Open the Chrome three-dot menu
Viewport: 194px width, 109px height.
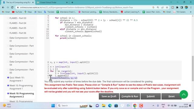point(191,7)
